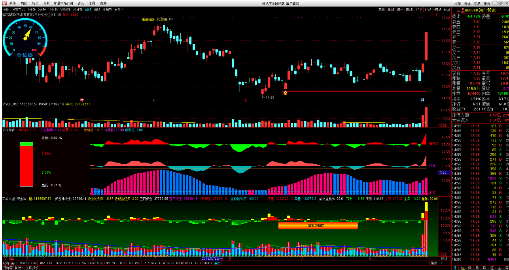Select the MCST indicator tab
The height and width of the screenshot is (270, 509).
(x=208, y=262)
